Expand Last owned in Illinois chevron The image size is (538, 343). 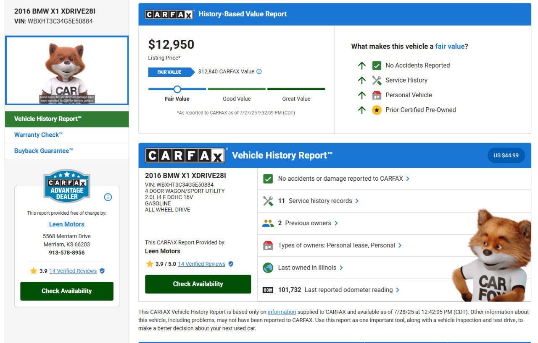(341, 268)
